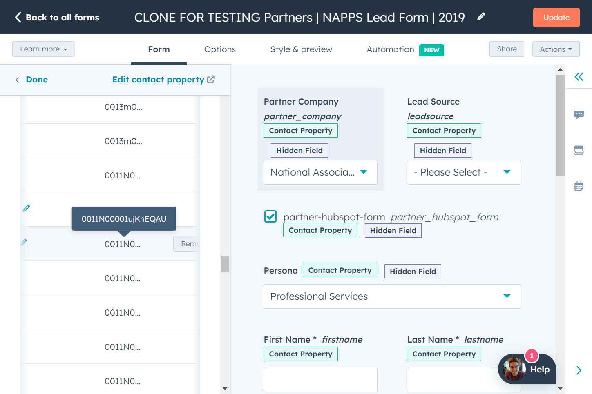Select the first 0013m0... option row

click(x=109, y=107)
